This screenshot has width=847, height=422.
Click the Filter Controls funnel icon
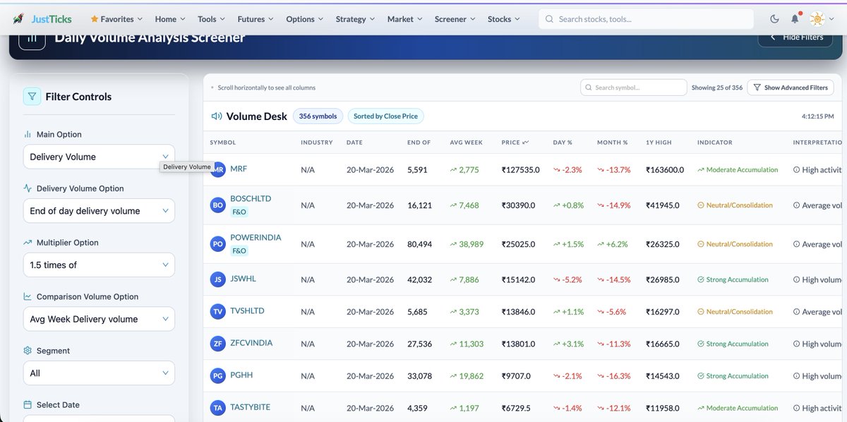[x=32, y=96]
